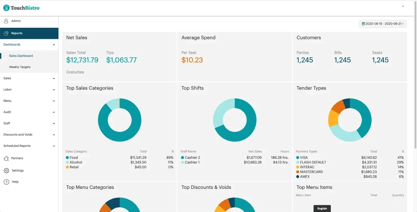Click the INTERAC total $2,037.12
Viewport: 417px width, 212px height.
click(369, 167)
